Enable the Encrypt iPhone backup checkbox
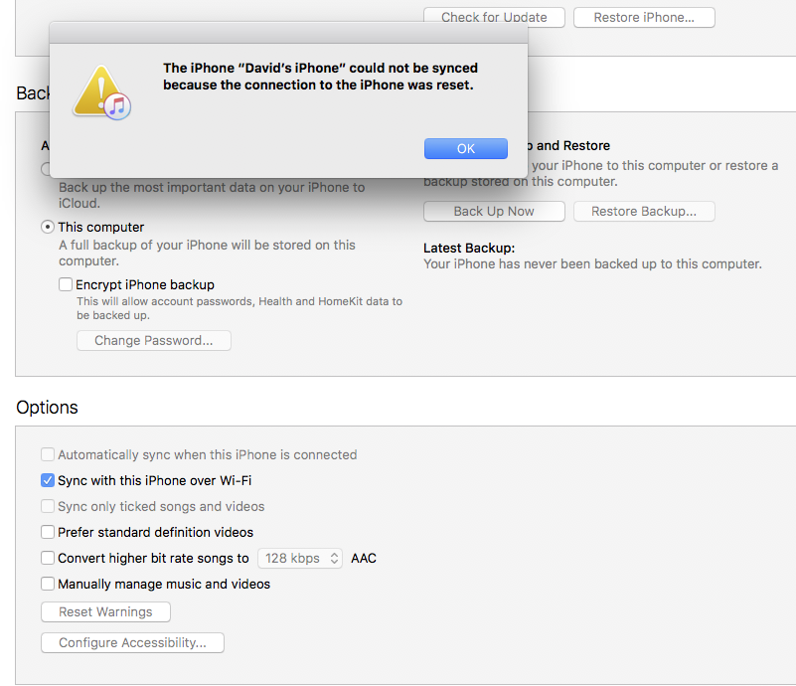 (66, 284)
